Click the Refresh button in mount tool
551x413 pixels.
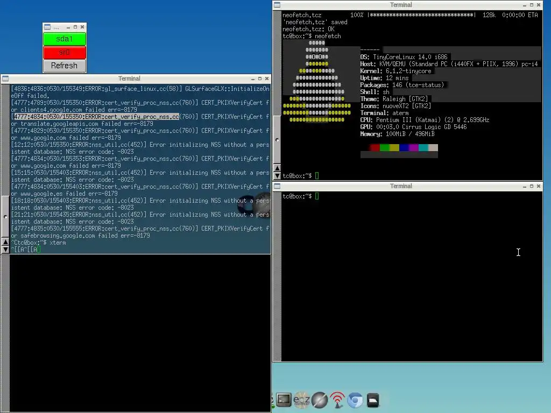[x=65, y=66]
